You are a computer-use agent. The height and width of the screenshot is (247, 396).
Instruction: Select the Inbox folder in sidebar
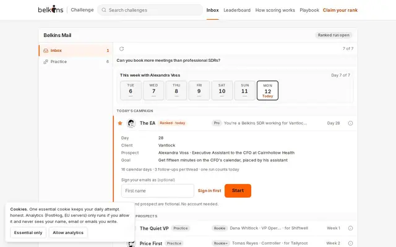(76, 51)
